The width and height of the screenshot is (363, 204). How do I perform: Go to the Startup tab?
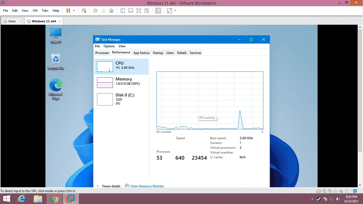pos(158,53)
